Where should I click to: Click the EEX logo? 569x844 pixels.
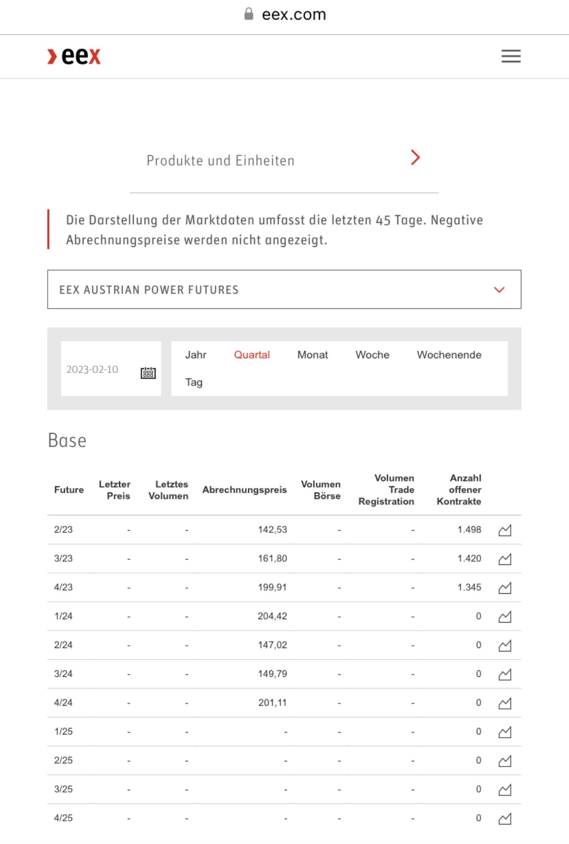(74, 56)
